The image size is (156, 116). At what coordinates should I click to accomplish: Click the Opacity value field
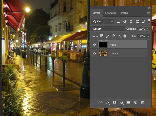point(141,29)
